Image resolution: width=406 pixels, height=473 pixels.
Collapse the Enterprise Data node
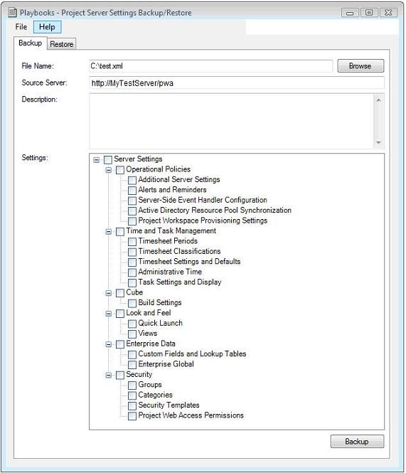tap(108, 344)
